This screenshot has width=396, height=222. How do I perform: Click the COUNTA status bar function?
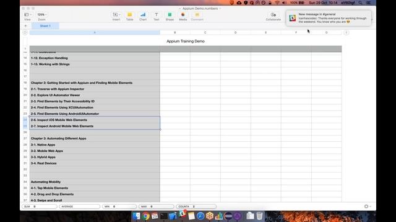[x=196, y=207]
